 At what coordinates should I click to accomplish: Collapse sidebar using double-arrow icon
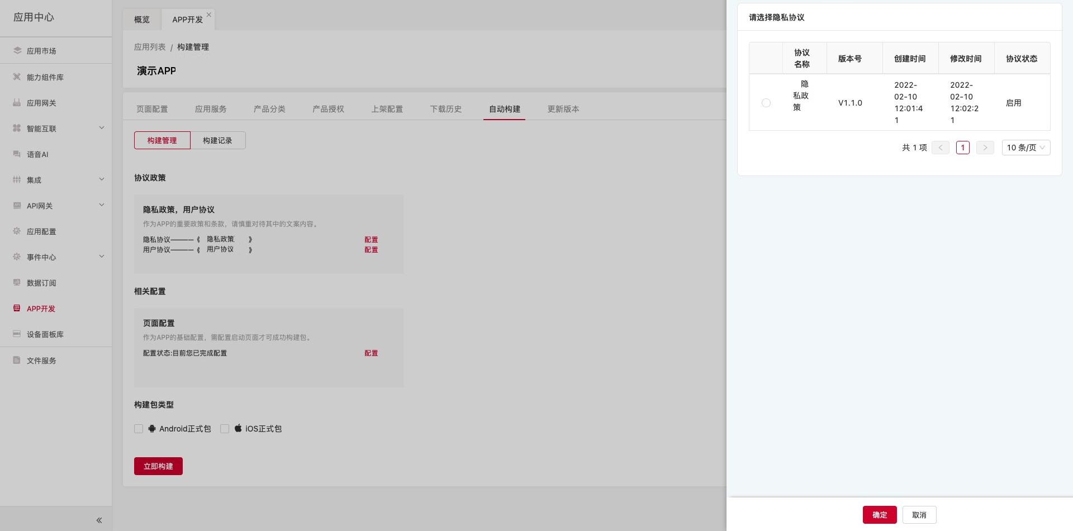point(99,520)
